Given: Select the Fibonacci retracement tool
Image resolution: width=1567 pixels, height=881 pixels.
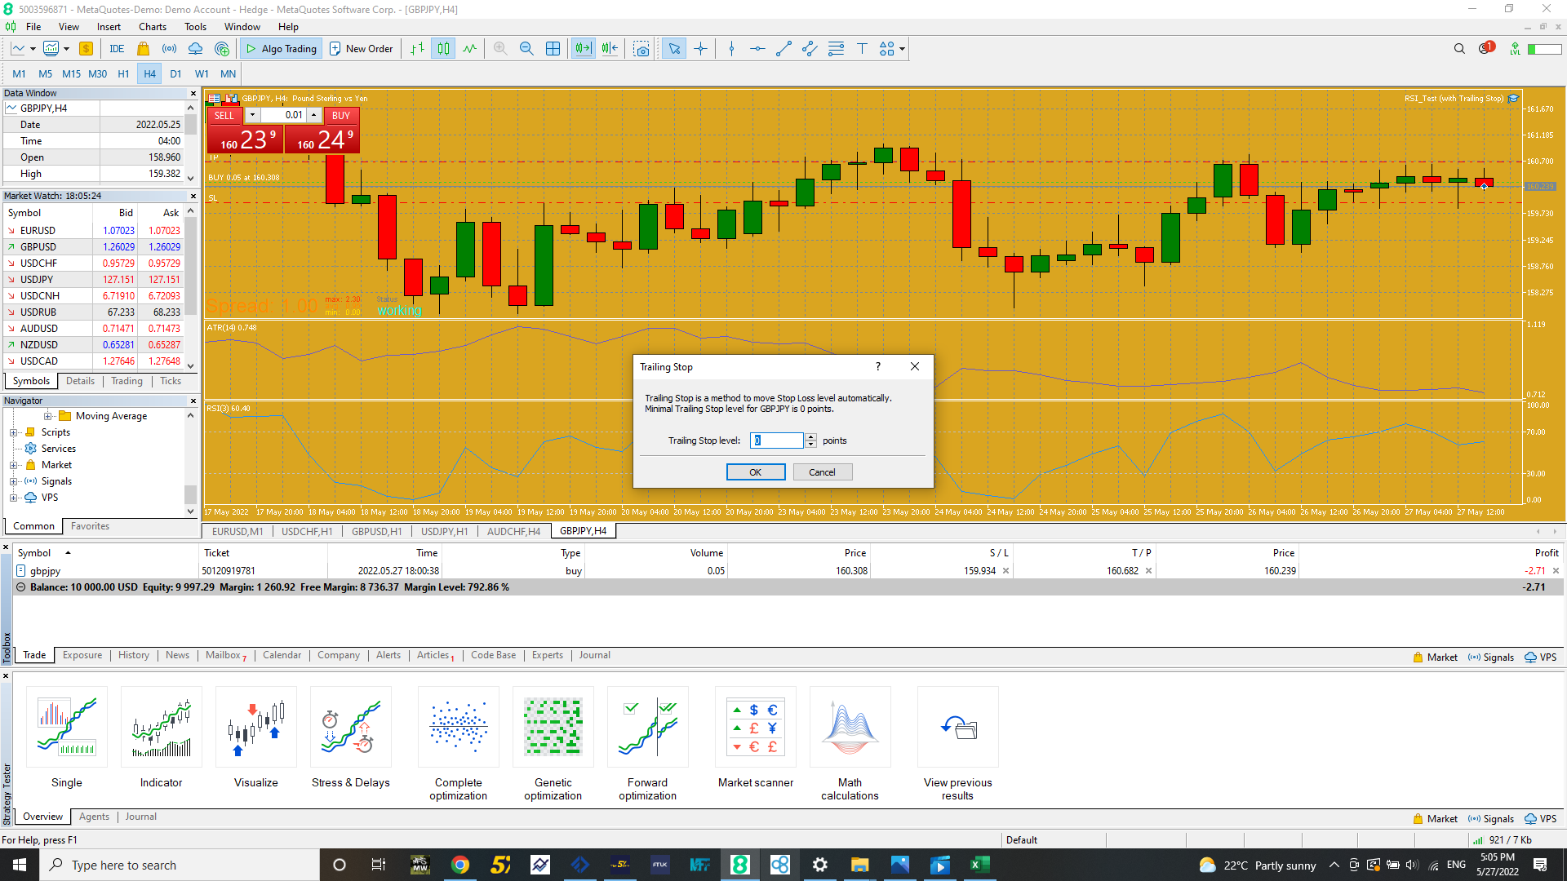Looking at the screenshot, I should (836, 49).
